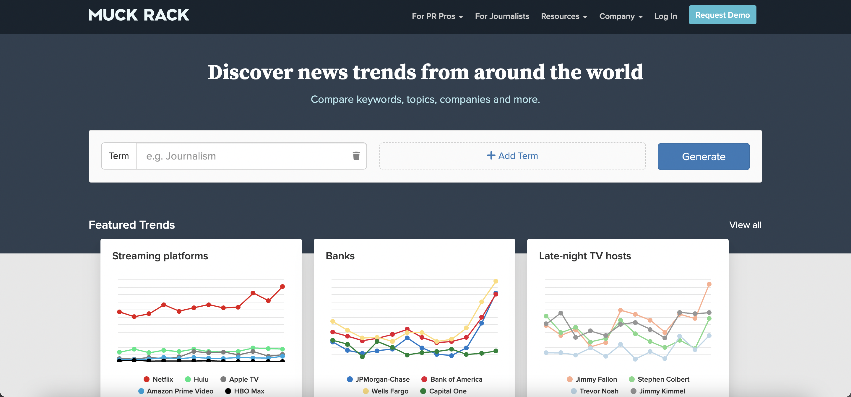The image size is (851, 397).
Task: Click Log In link
Action: point(666,16)
